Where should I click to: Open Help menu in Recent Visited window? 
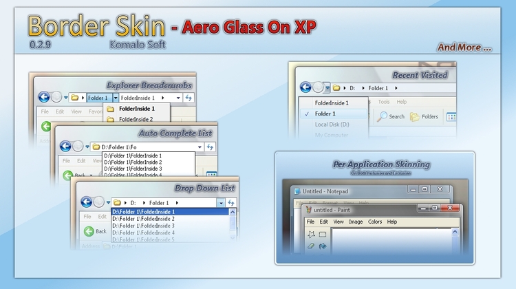point(402,102)
